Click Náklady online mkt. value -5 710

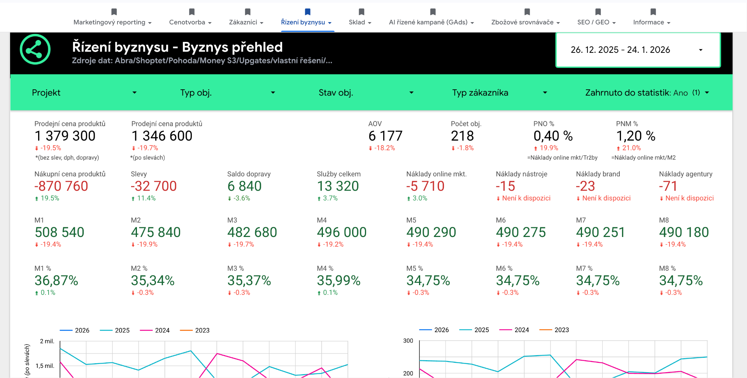[x=425, y=186]
